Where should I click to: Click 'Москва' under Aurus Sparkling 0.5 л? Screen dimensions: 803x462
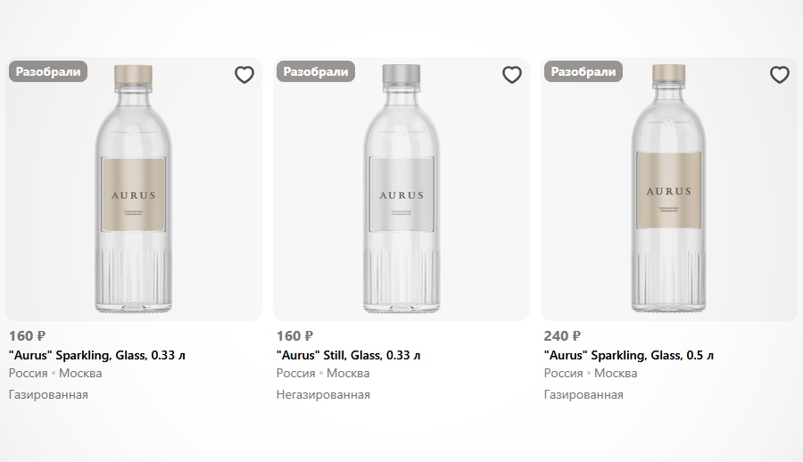(x=616, y=373)
